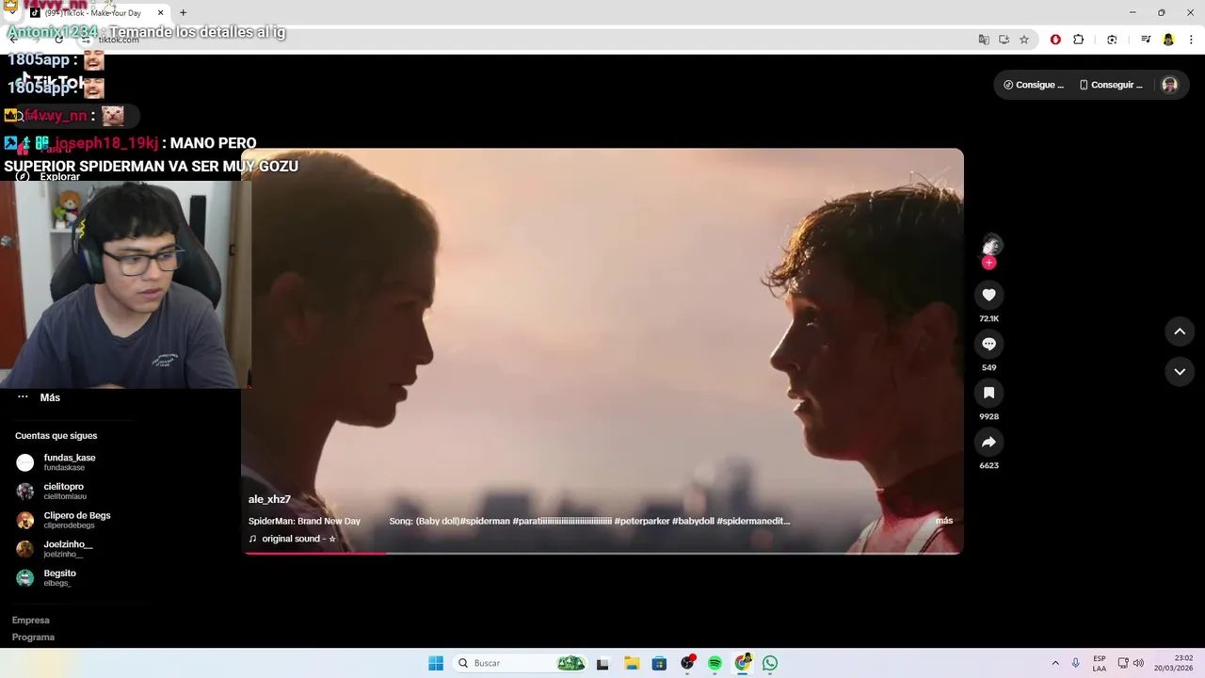This screenshot has height=678, width=1205.
Task: Open Spotify from the taskbar
Action: point(715,663)
